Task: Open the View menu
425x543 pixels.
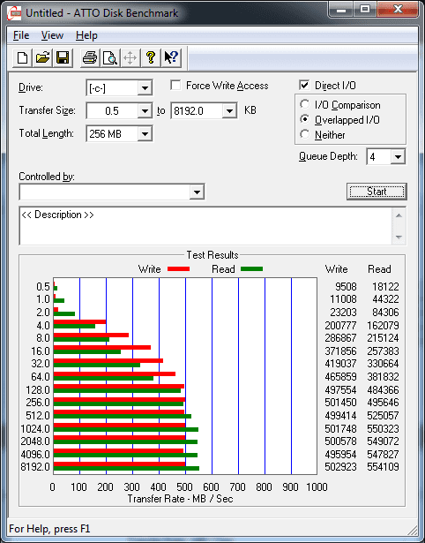Action: [x=52, y=35]
